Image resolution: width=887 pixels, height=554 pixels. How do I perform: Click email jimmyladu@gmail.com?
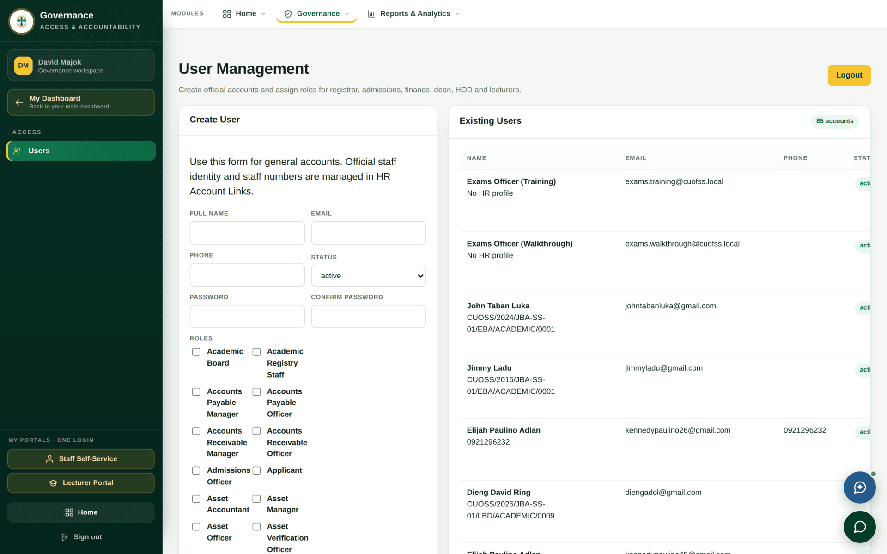(664, 368)
